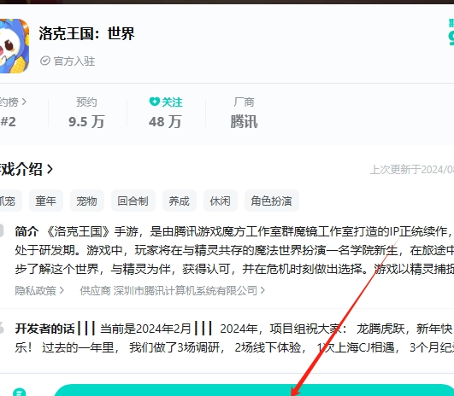The image size is (454, 396).
Task: Click the 官方入驻 verified checkmark icon
Action: (x=45, y=61)
